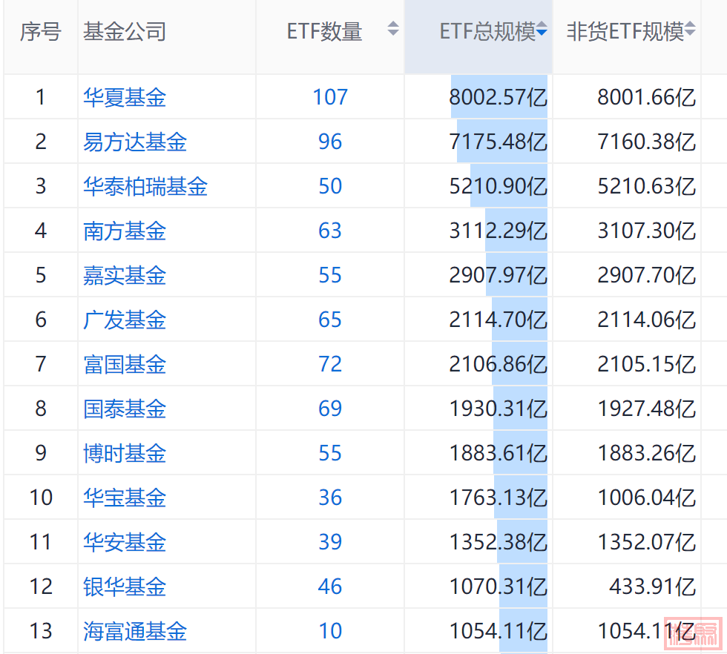This screenshot has height=654, width=727.
Task: Select 银华基金 link in row 12
Action: tap(125, 587)
